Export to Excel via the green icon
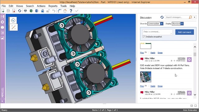The height and width of the screenshot is (112, 199). pos(31,11)
